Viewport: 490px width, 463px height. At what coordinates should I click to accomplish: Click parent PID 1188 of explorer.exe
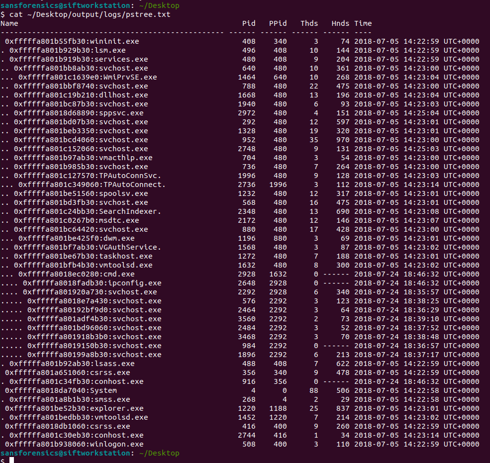(278, 409)
